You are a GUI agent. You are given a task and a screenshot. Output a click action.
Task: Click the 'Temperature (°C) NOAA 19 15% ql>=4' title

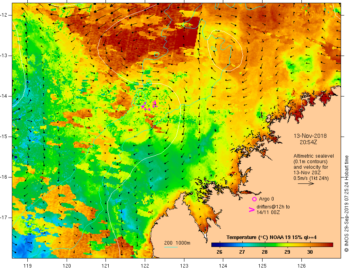tap(271, 237)
